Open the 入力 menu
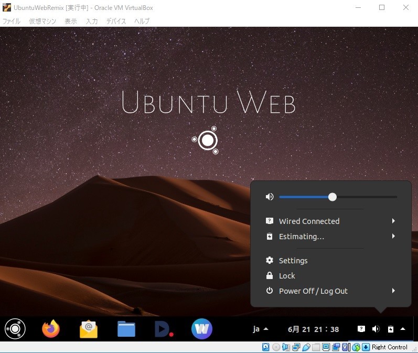 click(x=92, y=21)
